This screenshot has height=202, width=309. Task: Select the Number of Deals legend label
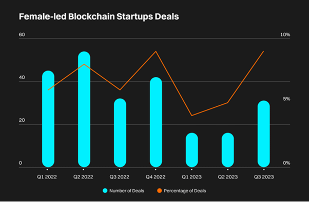pyautogui.click(x=127, y=191)
